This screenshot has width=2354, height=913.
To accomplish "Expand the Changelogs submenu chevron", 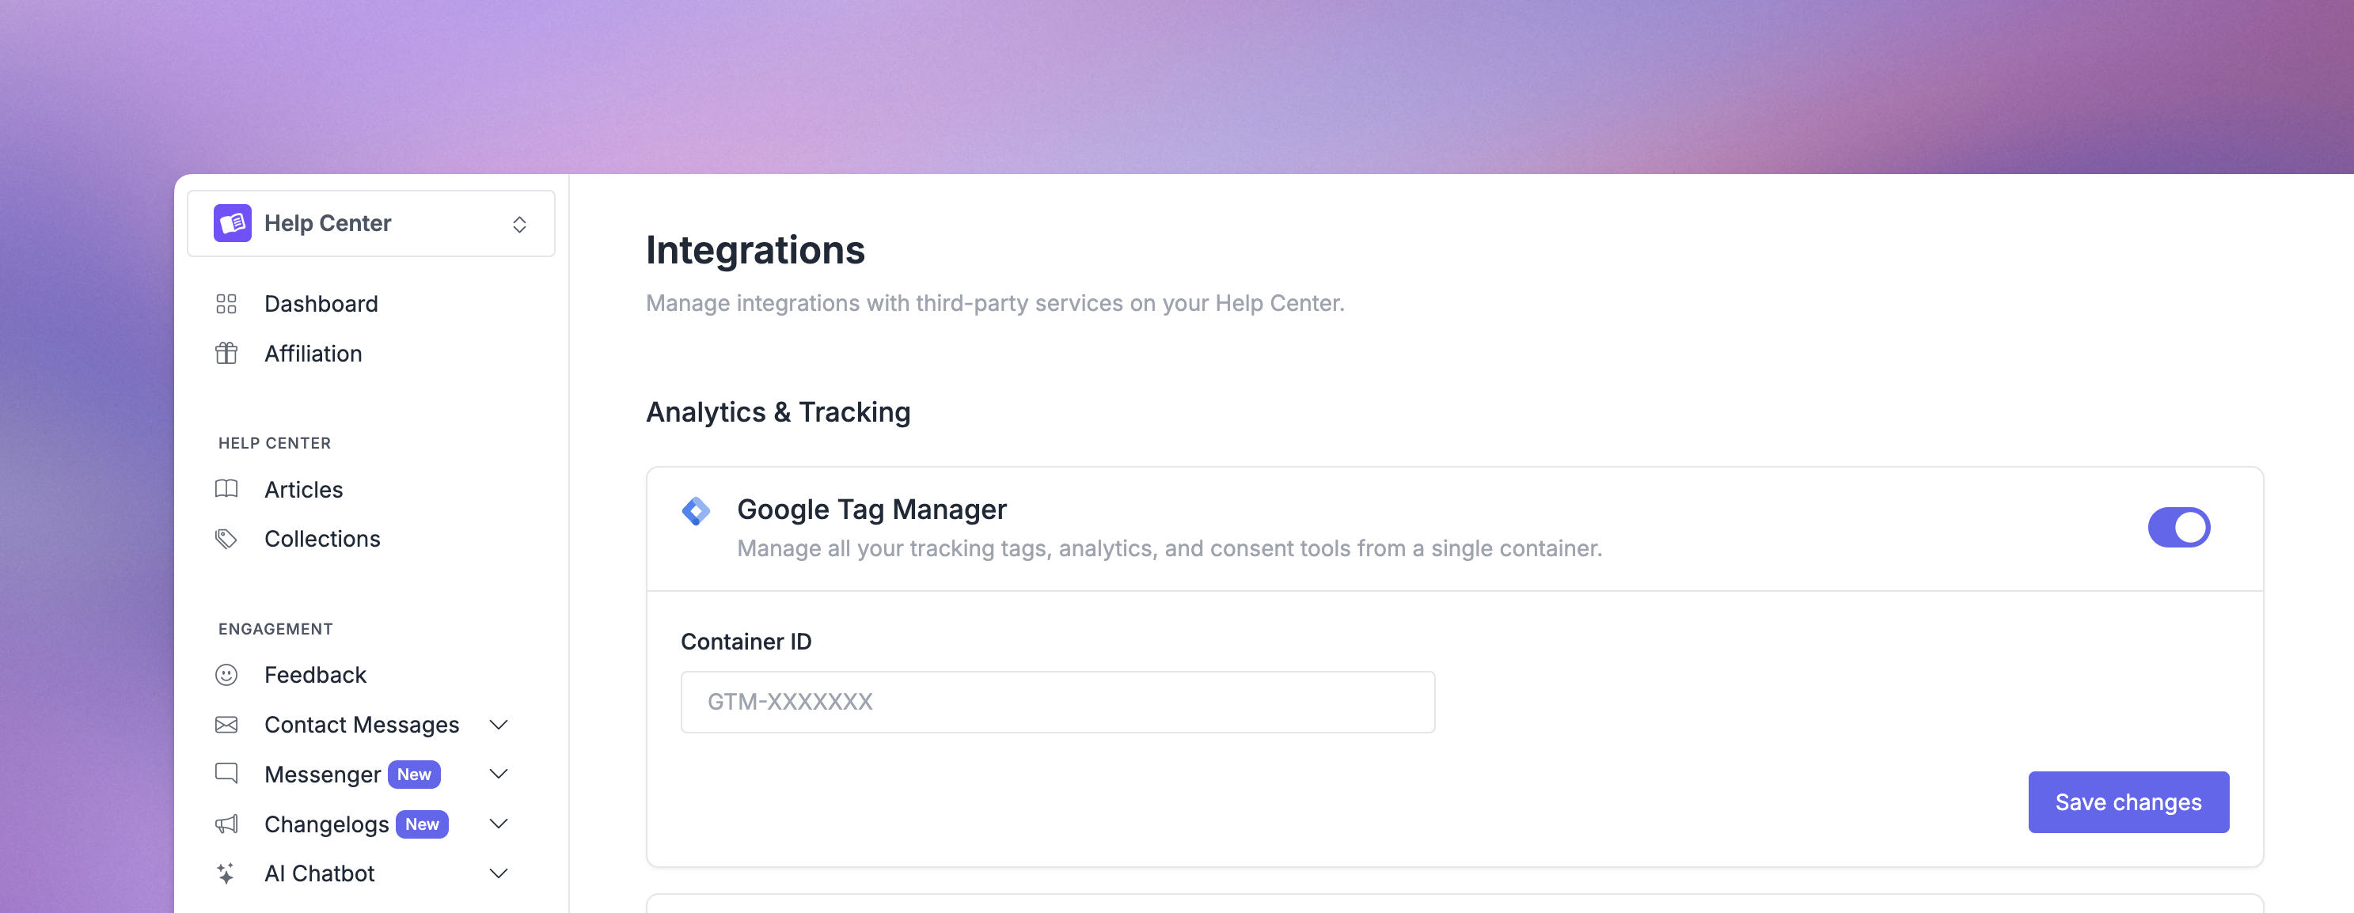I will point(499,824).
